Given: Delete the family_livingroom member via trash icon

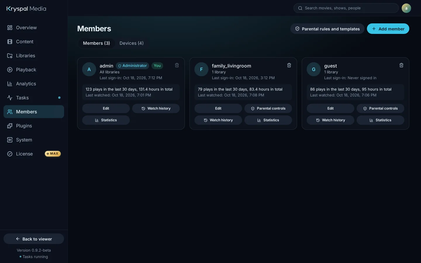Looking at the screenshot, I should coord(289,65).
